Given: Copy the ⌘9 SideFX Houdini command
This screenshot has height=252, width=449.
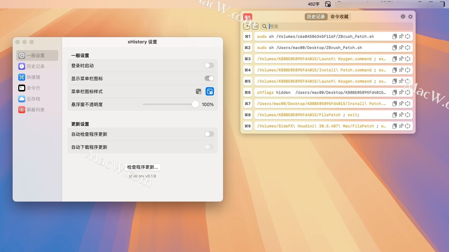Looking at the screenshot, I should coord(394,126).
